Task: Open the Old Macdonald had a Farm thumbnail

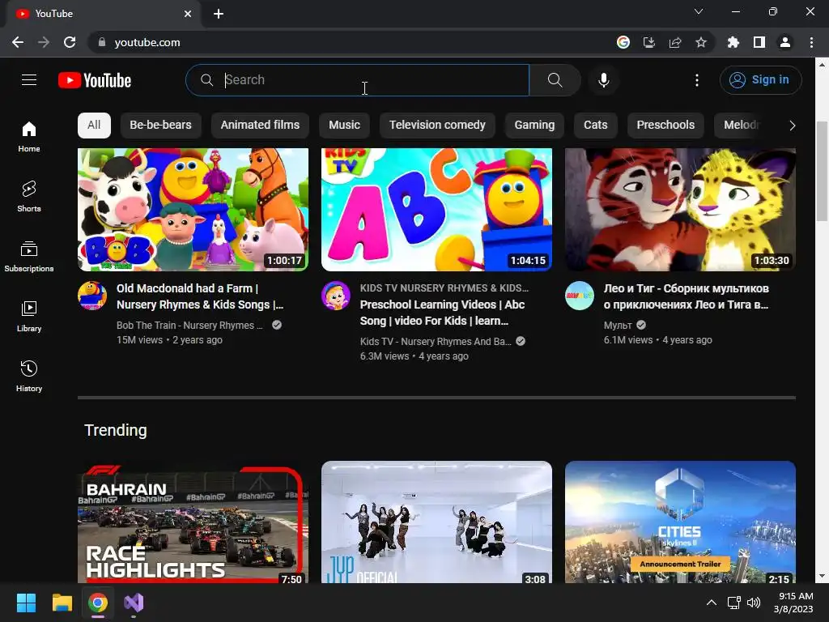Action: coord(193,210)
